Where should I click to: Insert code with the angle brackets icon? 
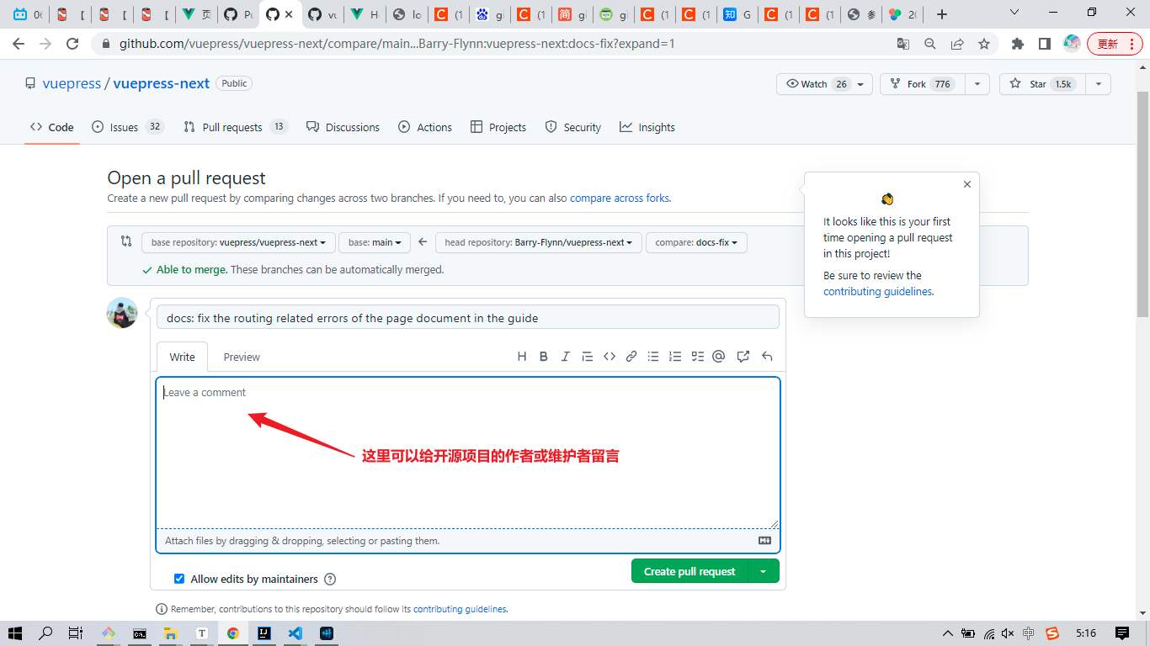click(610, 357)
